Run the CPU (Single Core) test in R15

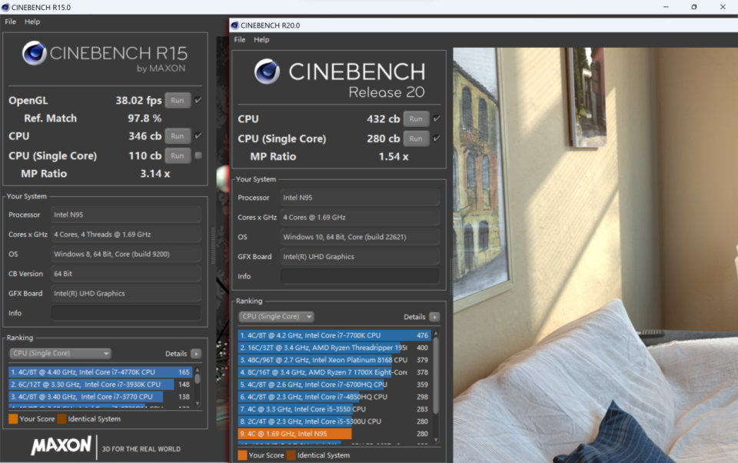[178, 156]
